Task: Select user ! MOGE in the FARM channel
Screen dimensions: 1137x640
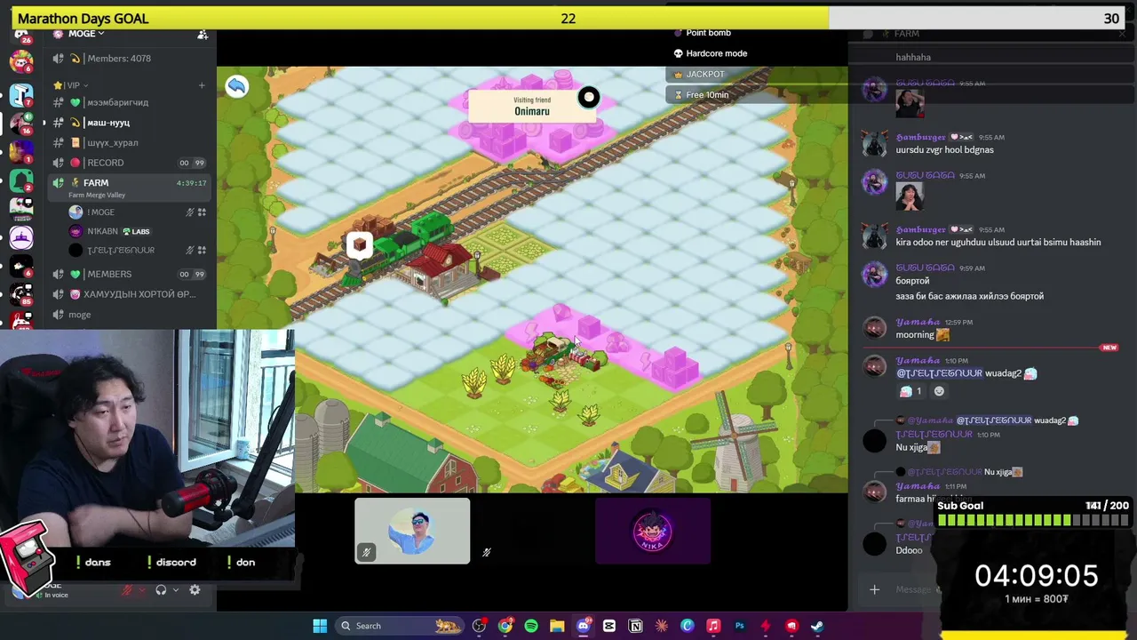Action: point(100,212)
